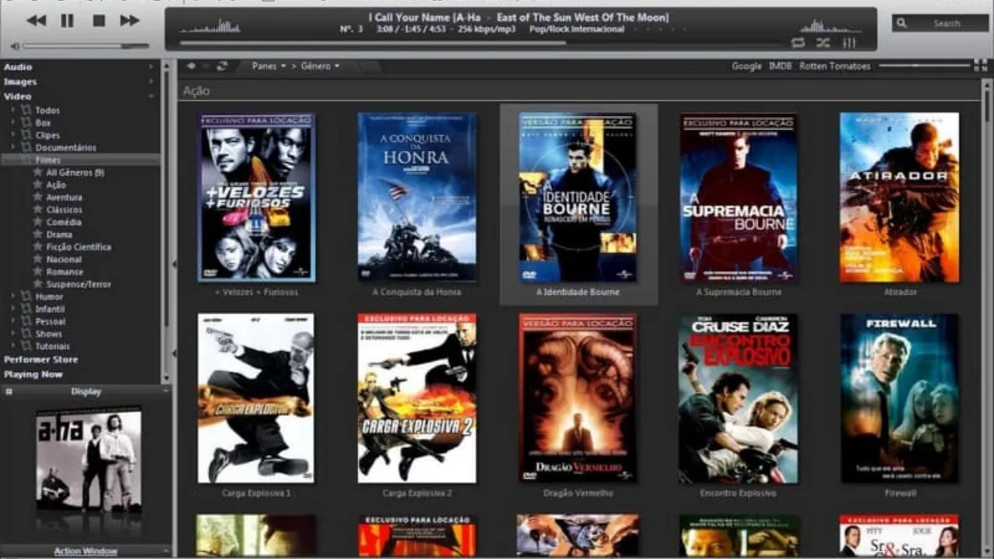
Task: Select the Carga Explosiva 1 cover
Action: [x=255, y=398]
